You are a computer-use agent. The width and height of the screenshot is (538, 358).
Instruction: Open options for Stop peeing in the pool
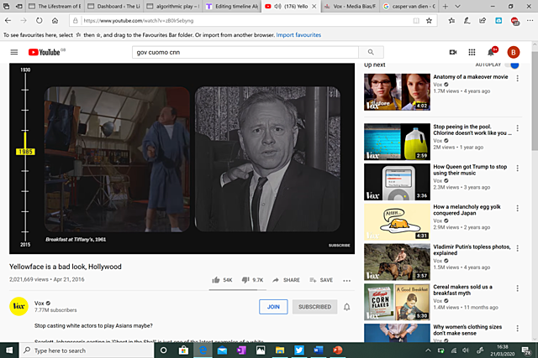(x=518, y=128)
